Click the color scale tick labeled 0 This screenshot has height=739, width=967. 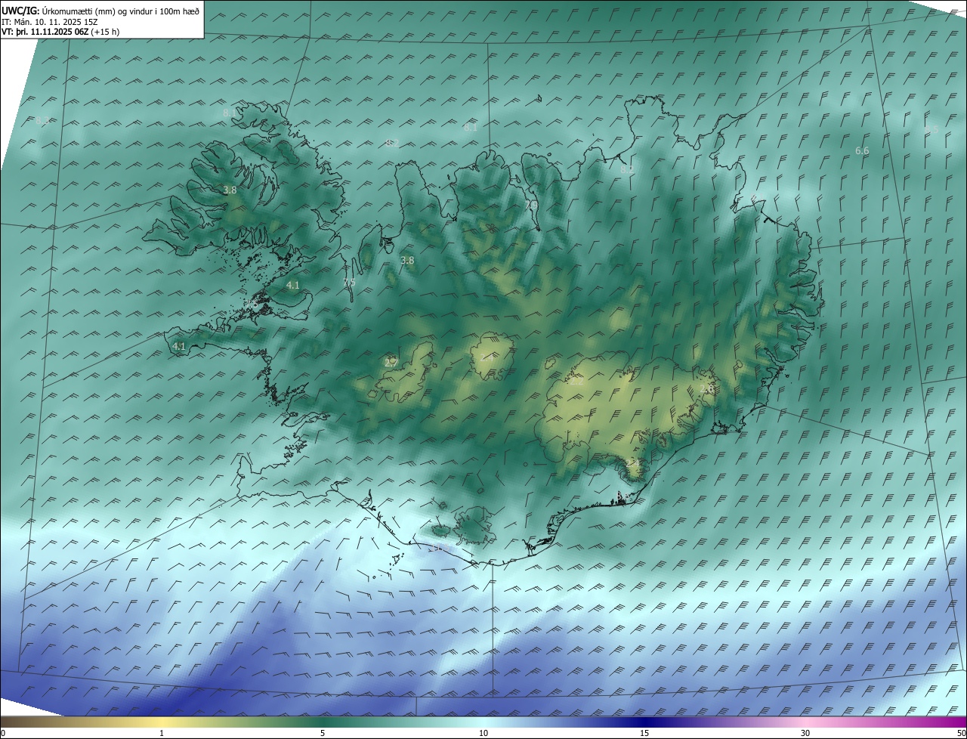[x=2, y=733]
